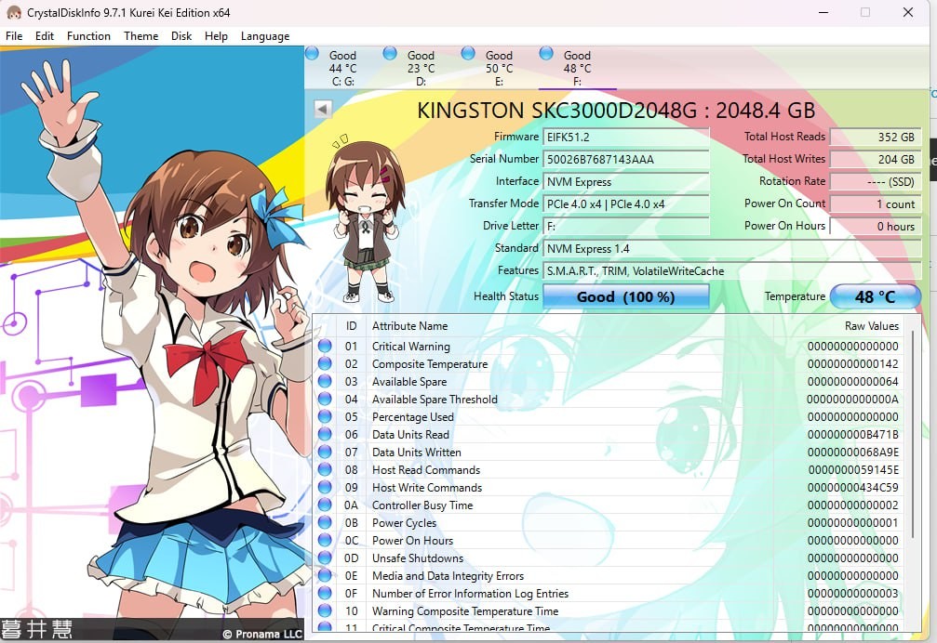Screen dimensions: 937x643
Task: Click the previous disk arrow button
Action: click(323, 109)
